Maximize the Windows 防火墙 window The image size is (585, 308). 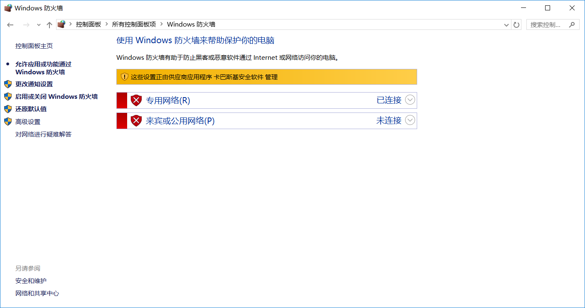548,8
